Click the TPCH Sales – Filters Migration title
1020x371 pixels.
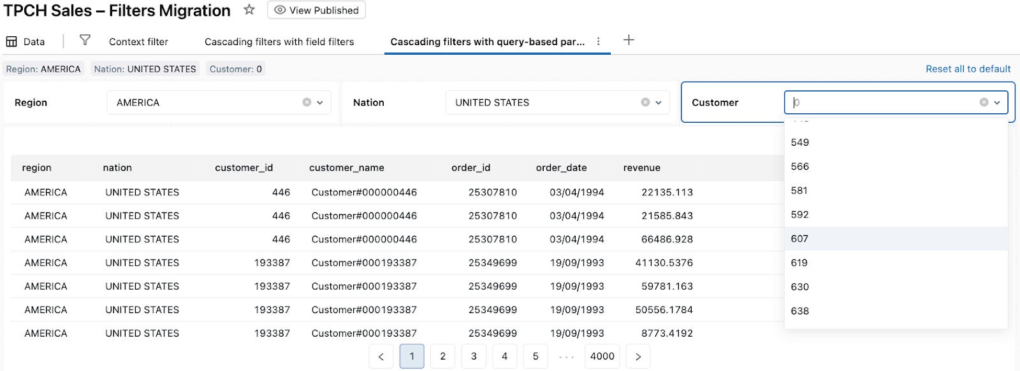pyautogui.click(x=117, y=11)
